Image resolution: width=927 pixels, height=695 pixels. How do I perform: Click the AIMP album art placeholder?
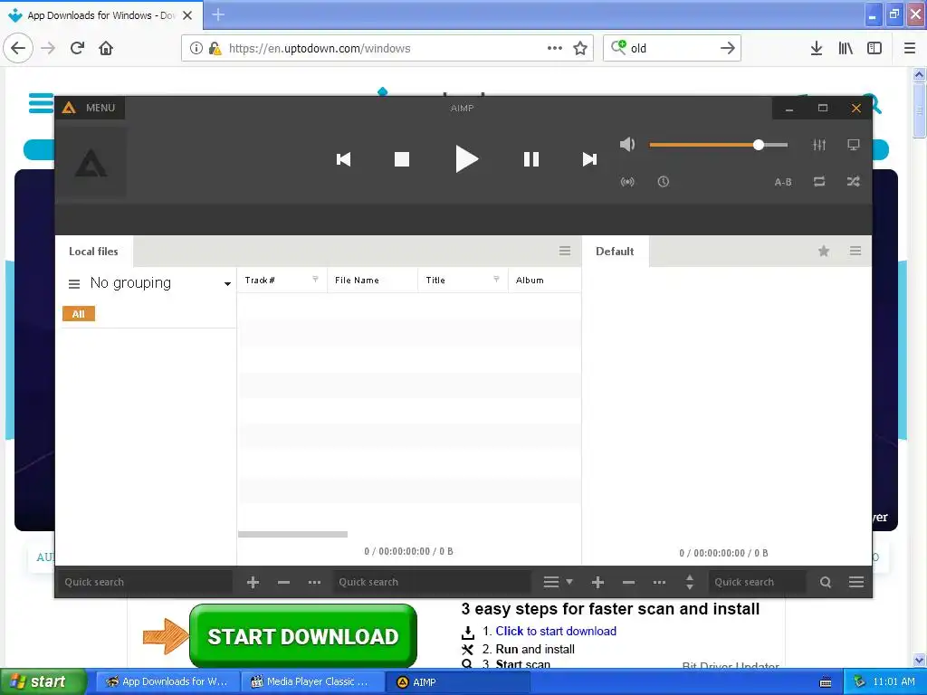[x=91, y=163]
